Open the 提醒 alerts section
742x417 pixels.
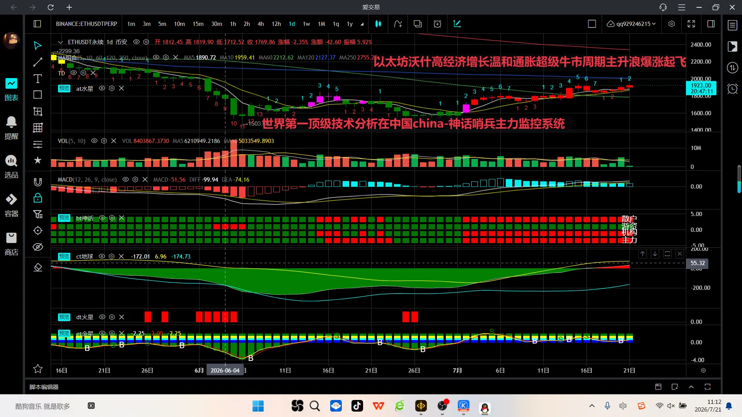click(11, 128)
